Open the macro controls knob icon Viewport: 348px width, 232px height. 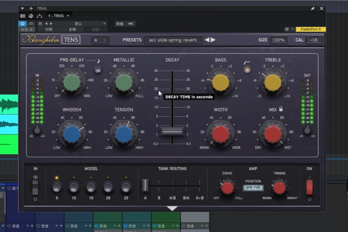coord(31,16)
